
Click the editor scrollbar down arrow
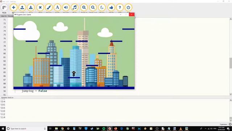[231, 95]
